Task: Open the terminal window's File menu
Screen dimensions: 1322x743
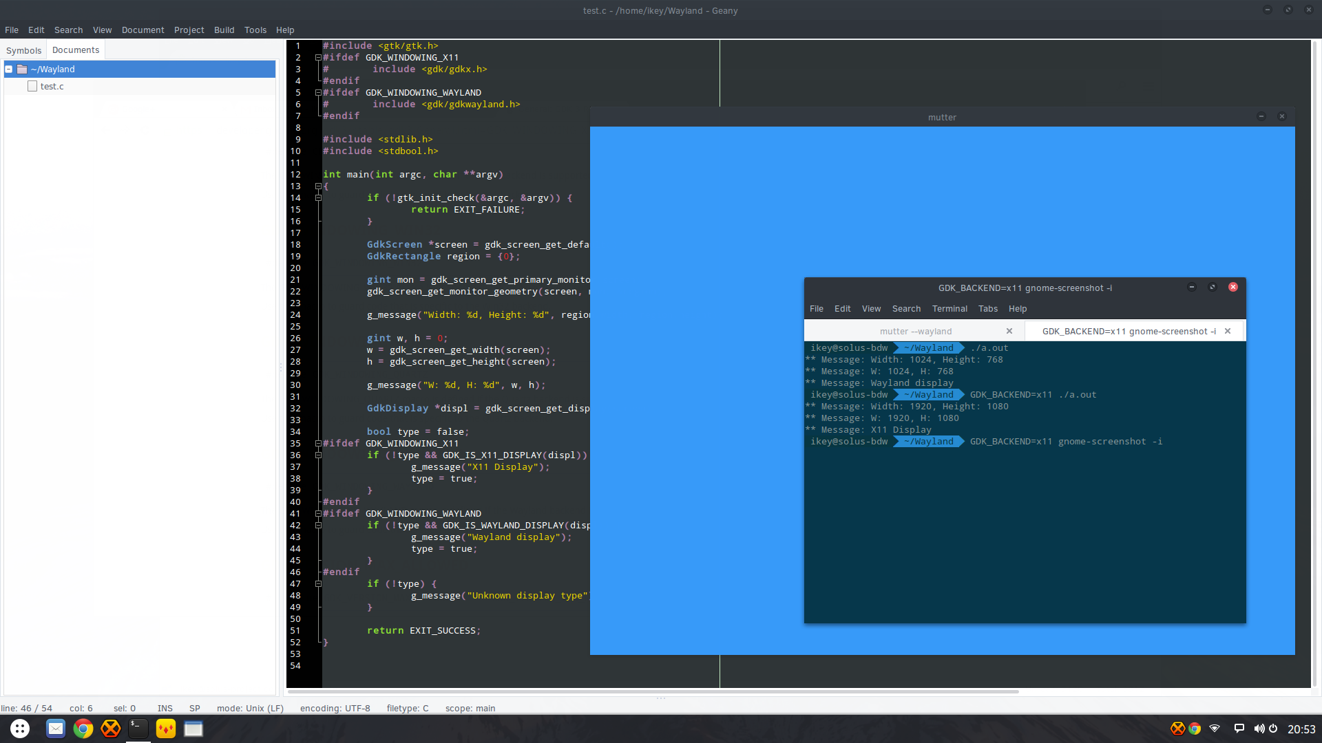Action: click(x=817, y=309)
